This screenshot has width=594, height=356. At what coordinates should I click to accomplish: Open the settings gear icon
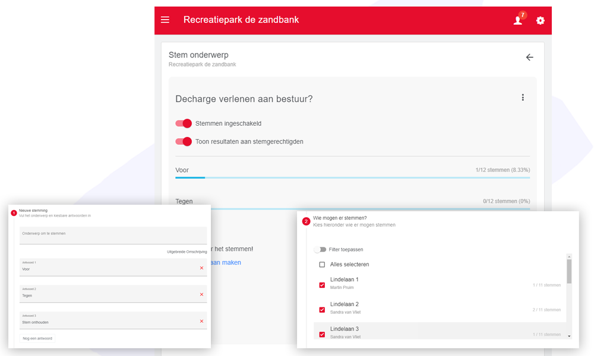pyautogui.click(x=540, y=20)
